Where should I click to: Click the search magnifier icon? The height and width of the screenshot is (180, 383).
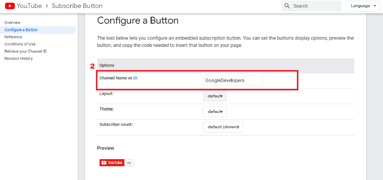pyautogui.click(x=287, y=6)
